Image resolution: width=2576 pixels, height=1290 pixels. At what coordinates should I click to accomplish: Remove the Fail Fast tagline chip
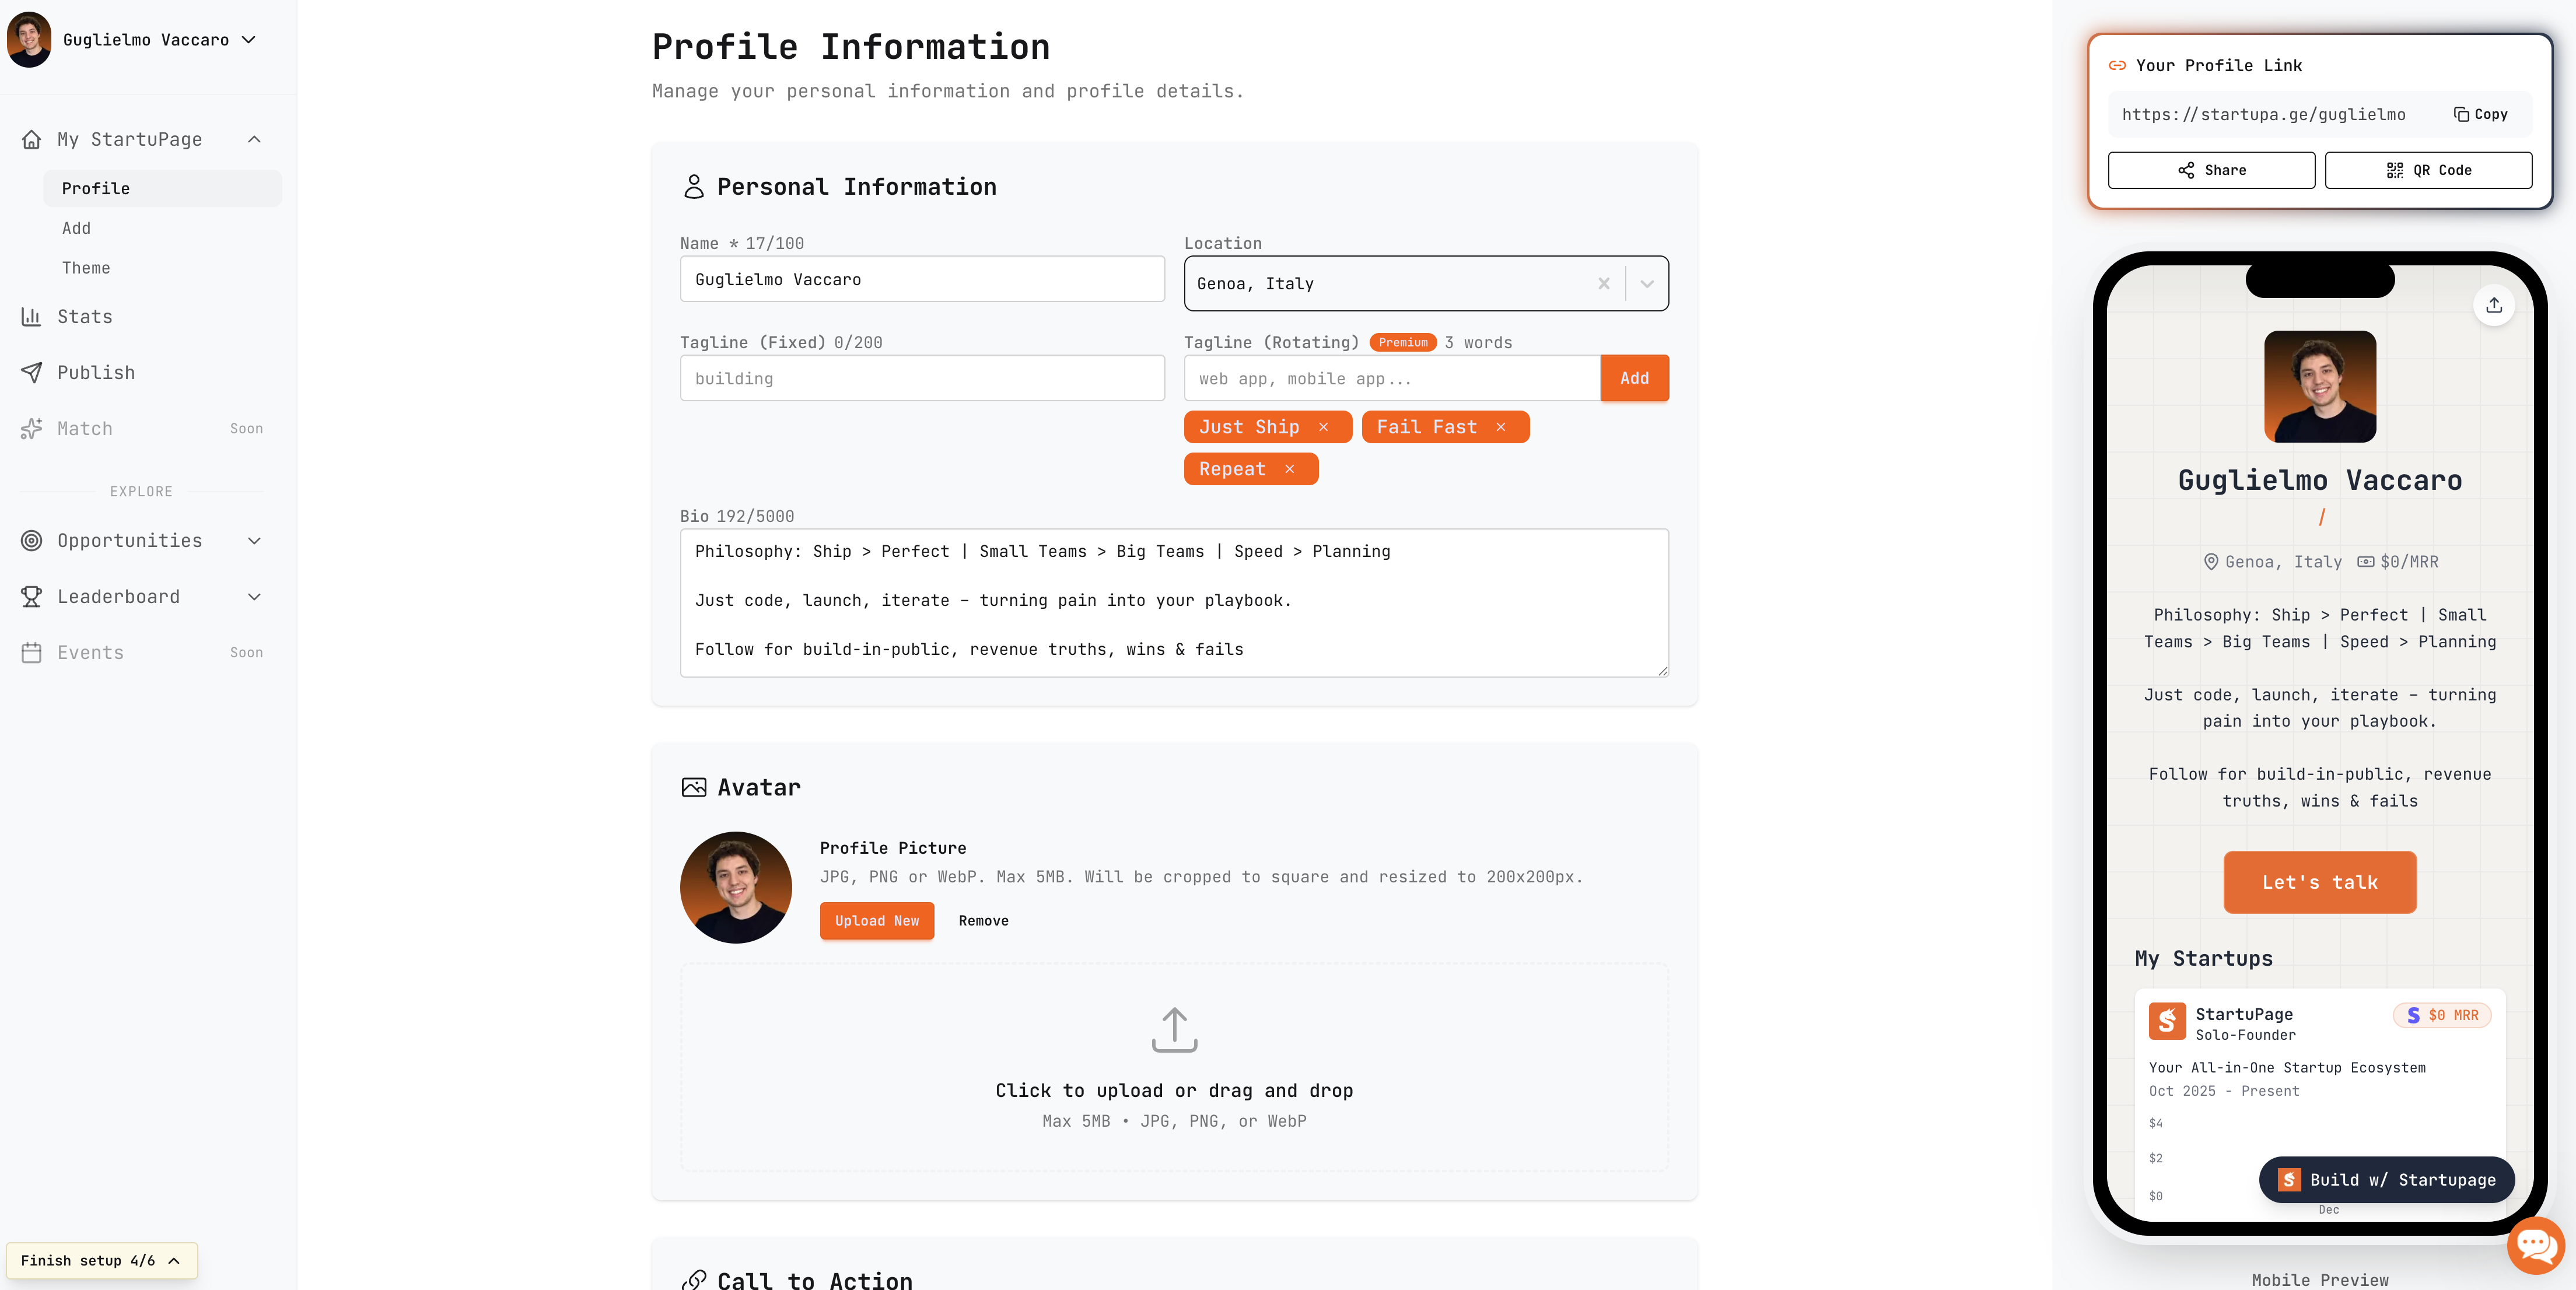click(1502, 427)
